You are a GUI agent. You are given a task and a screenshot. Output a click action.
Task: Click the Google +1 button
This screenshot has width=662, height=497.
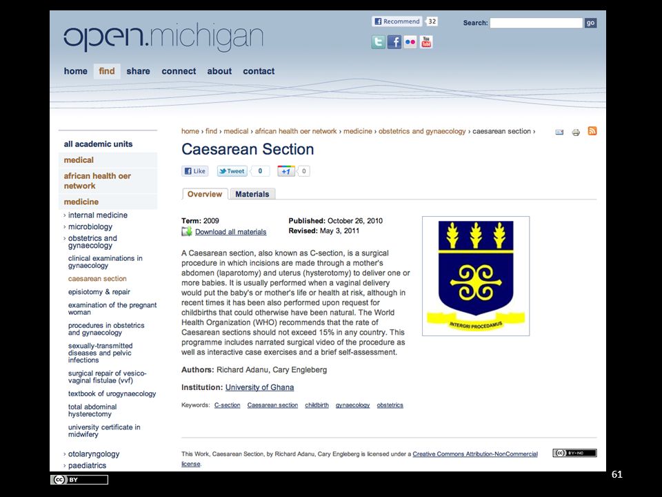[x=285, y=170]
